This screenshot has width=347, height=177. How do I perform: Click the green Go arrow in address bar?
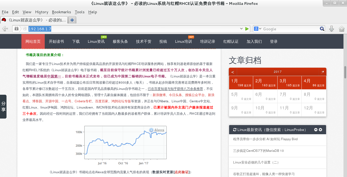click(247, 29)
